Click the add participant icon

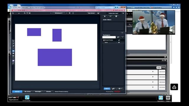105,16
